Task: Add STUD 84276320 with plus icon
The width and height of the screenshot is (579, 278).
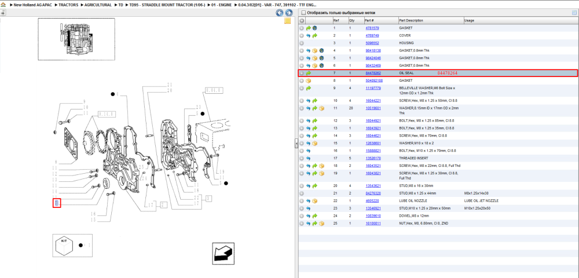Action: pos(302,193)
